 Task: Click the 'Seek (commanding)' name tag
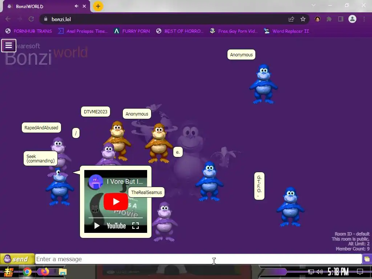pos(41,158)
